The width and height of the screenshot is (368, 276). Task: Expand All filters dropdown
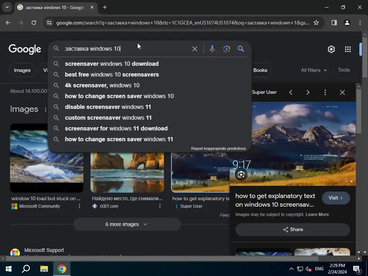[314, 70]
